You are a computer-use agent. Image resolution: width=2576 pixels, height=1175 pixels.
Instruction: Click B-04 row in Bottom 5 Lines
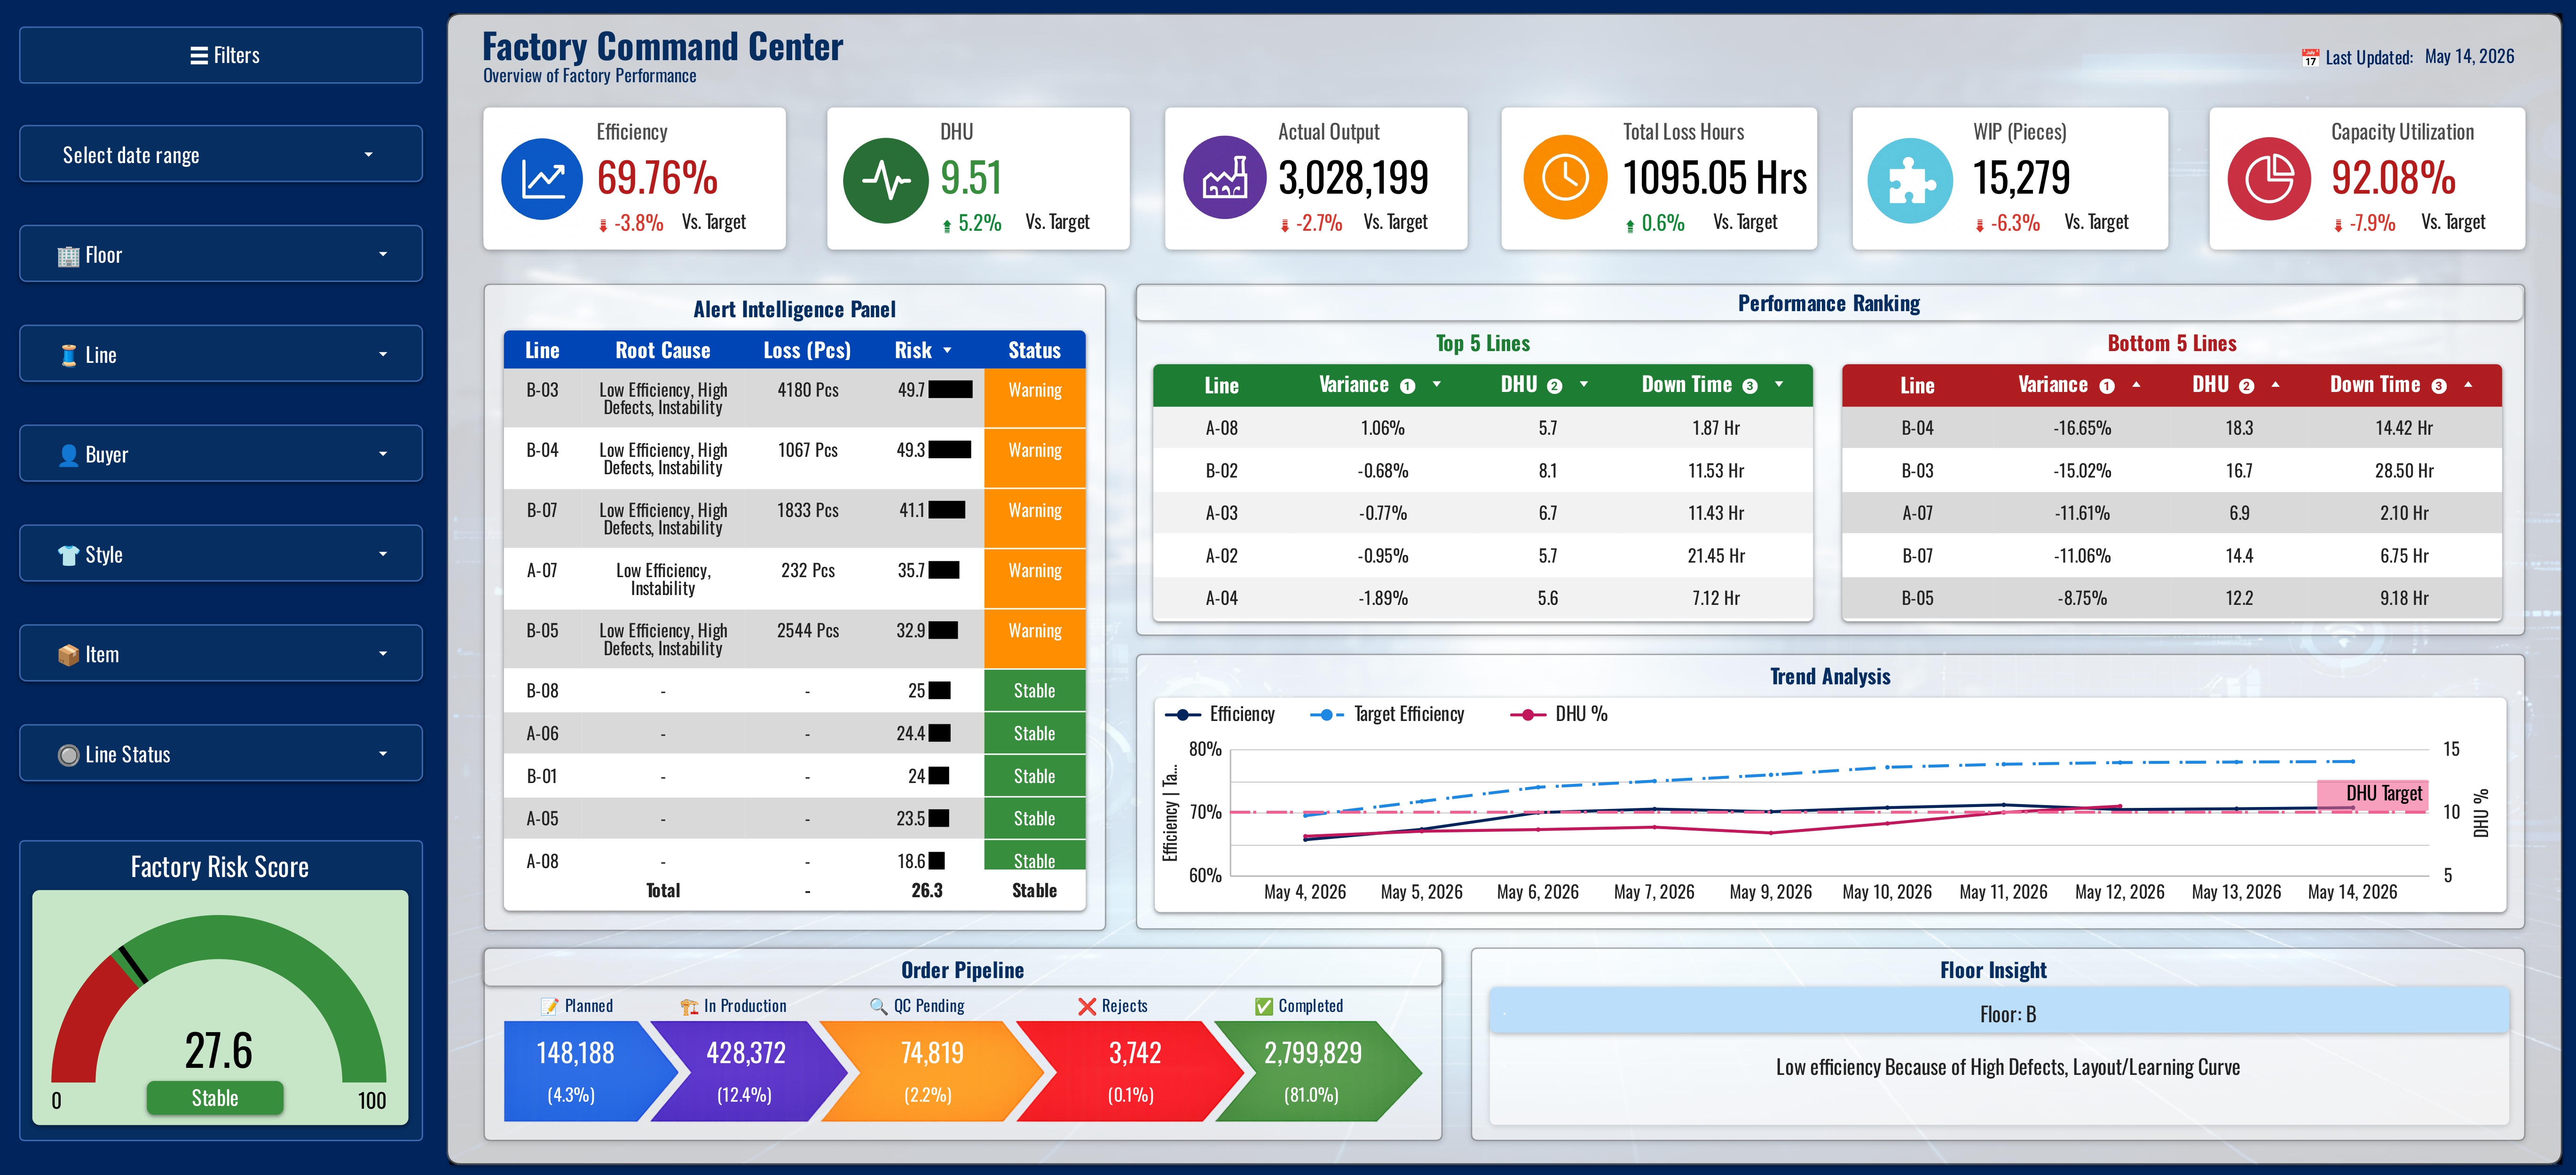(2171, 428)
